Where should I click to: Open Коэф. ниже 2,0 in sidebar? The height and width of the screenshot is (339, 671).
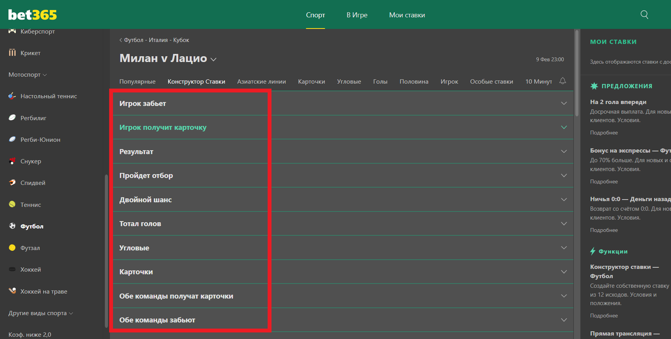tap(30, 334)
